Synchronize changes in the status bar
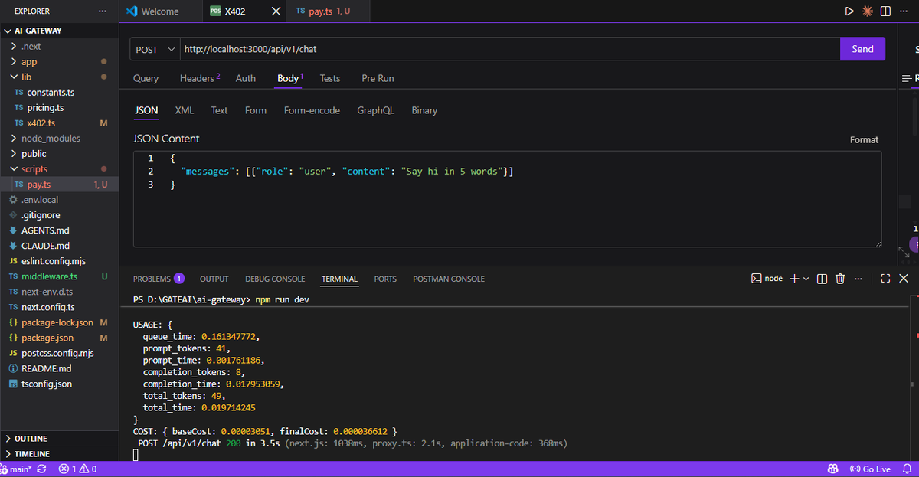 (42, 469)
